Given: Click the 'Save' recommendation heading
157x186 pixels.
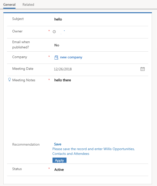Looking at the screenshot, I should pyautogui.click(x=58, y=144).
